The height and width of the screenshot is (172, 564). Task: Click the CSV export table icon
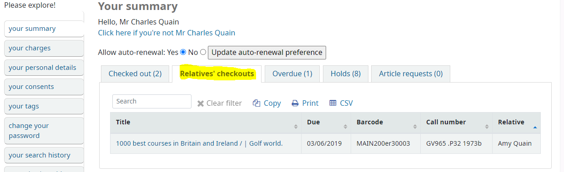(x=332, y=103)
